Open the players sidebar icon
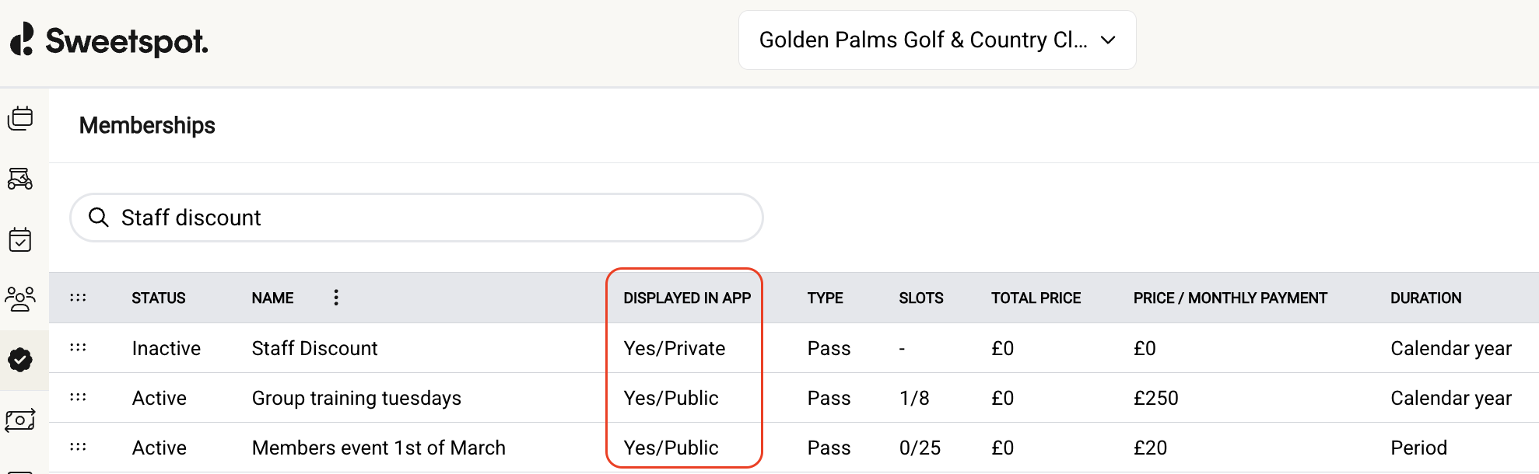The width and height of the screenshot is (1539, 474). point(20,298)
